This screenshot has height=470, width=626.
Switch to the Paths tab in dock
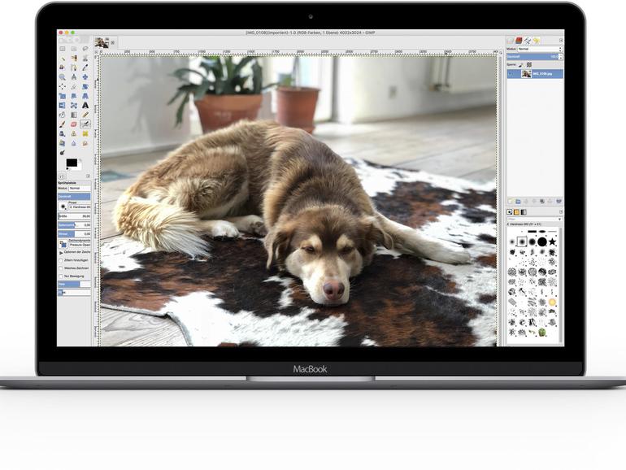coord(528,41)
